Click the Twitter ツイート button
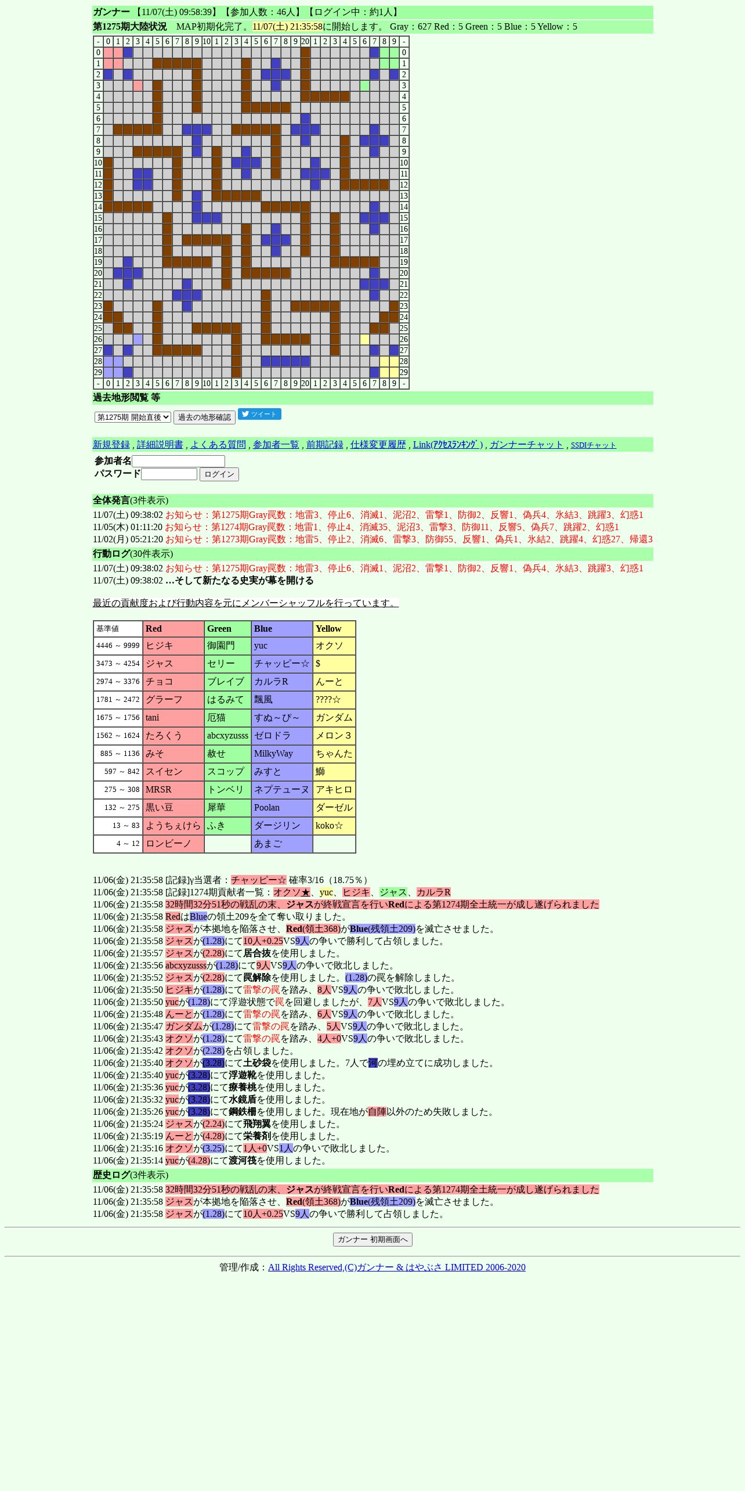Screen dimensions: 745x1491 [x=259, y=414]
